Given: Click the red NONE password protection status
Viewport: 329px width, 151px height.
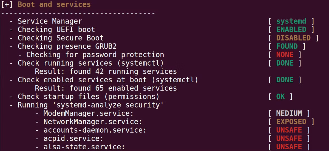Looking at the screenshot, I should 285,55.
